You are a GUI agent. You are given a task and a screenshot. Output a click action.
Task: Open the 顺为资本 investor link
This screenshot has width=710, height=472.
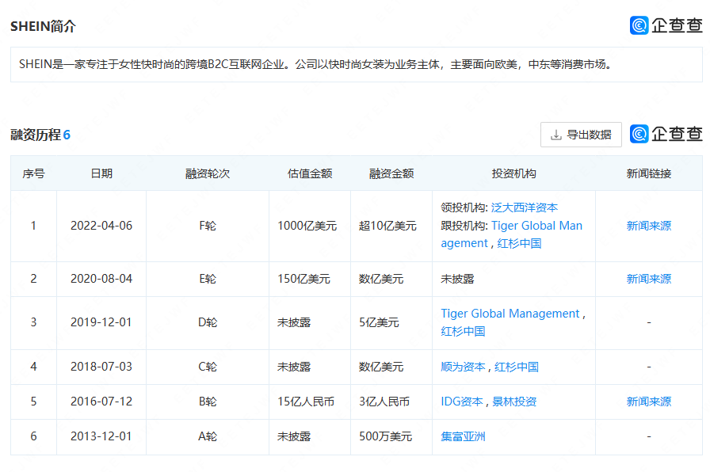pos(463,367)
